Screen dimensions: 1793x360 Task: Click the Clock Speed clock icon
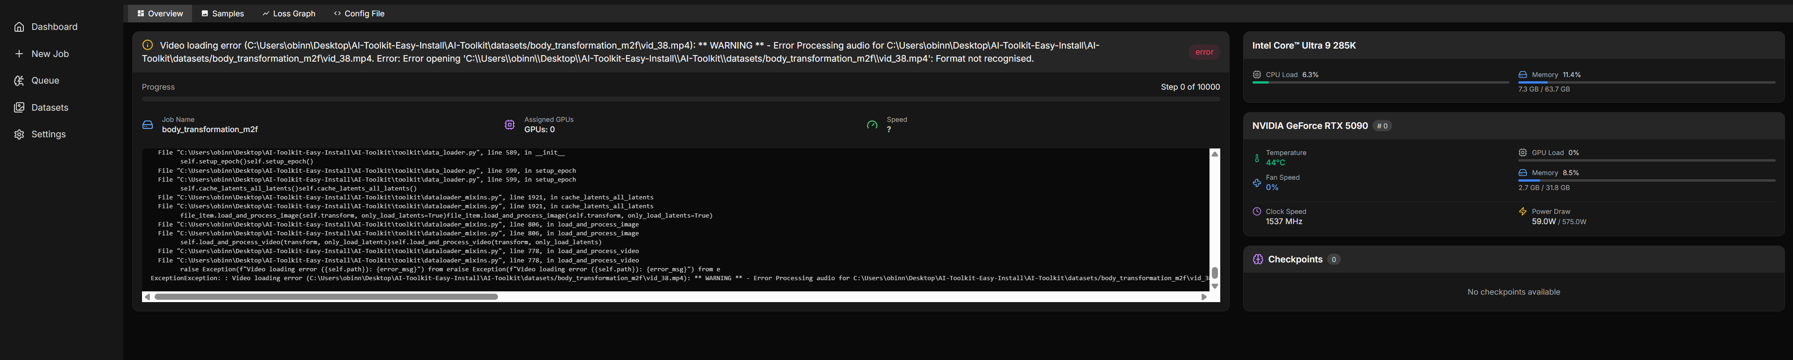click(1257, 212)
